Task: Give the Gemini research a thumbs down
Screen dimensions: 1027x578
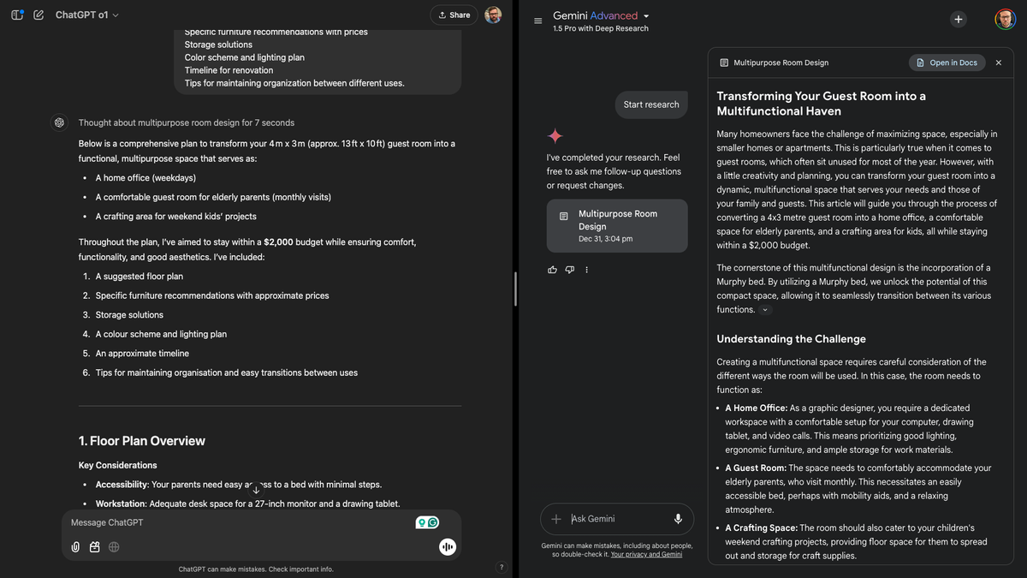Action: [569, 270]
